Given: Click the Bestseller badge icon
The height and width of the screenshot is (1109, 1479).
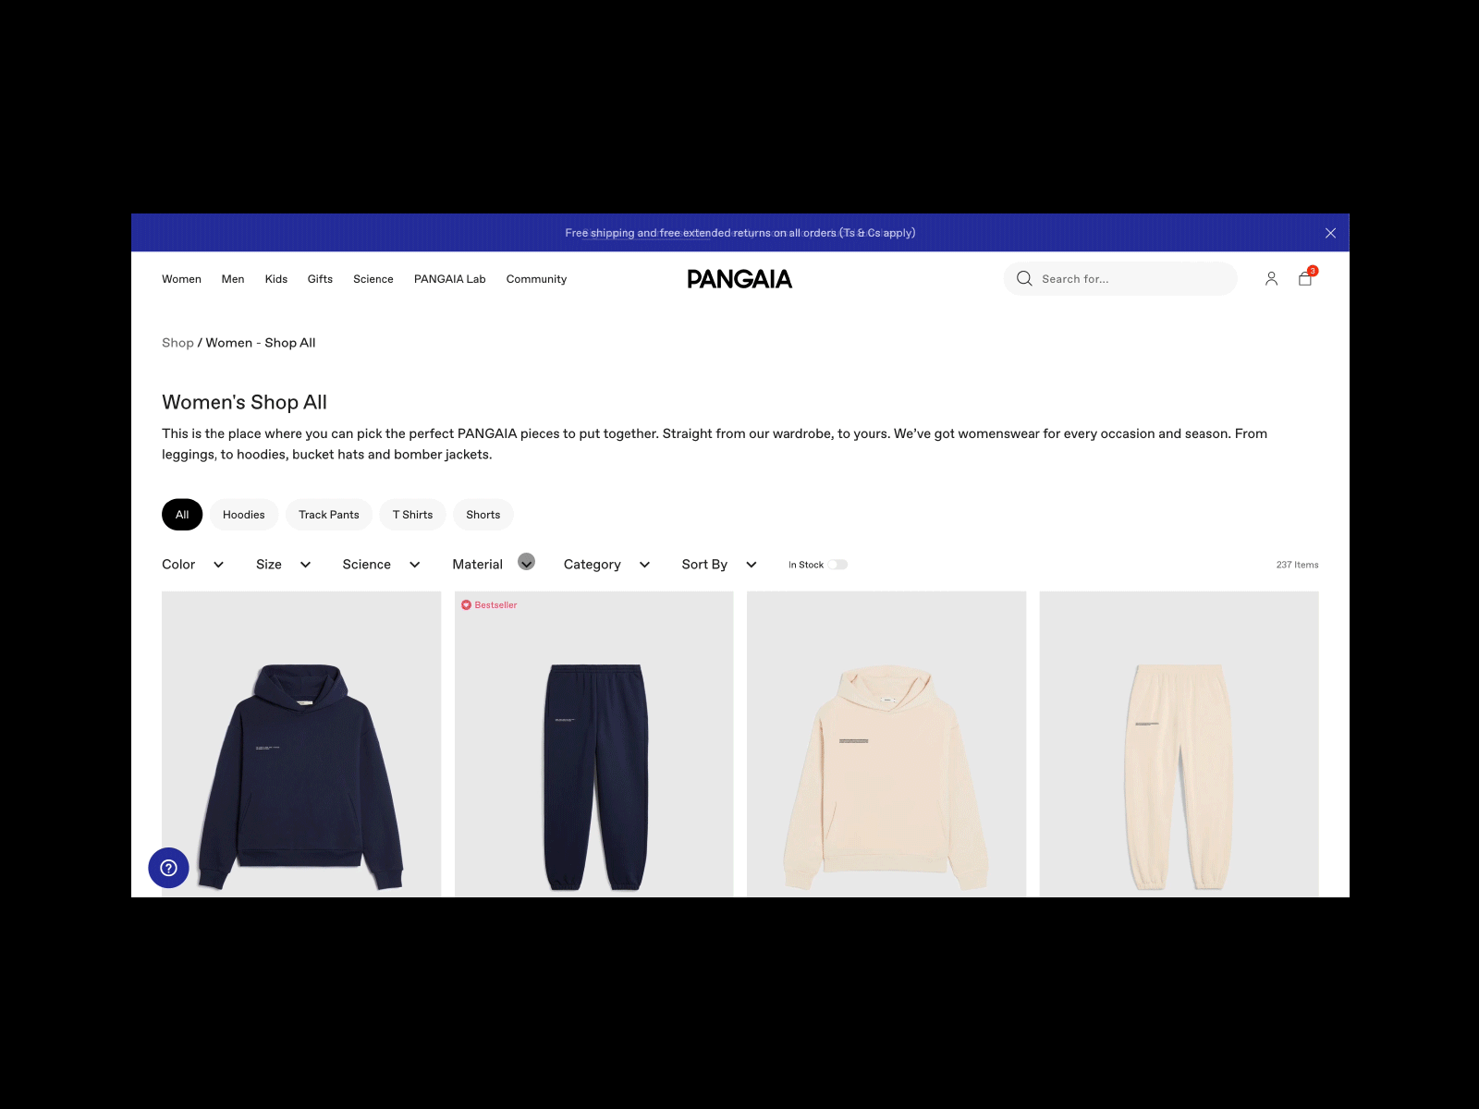Looking at the screenshot, I should pos(466,605).
